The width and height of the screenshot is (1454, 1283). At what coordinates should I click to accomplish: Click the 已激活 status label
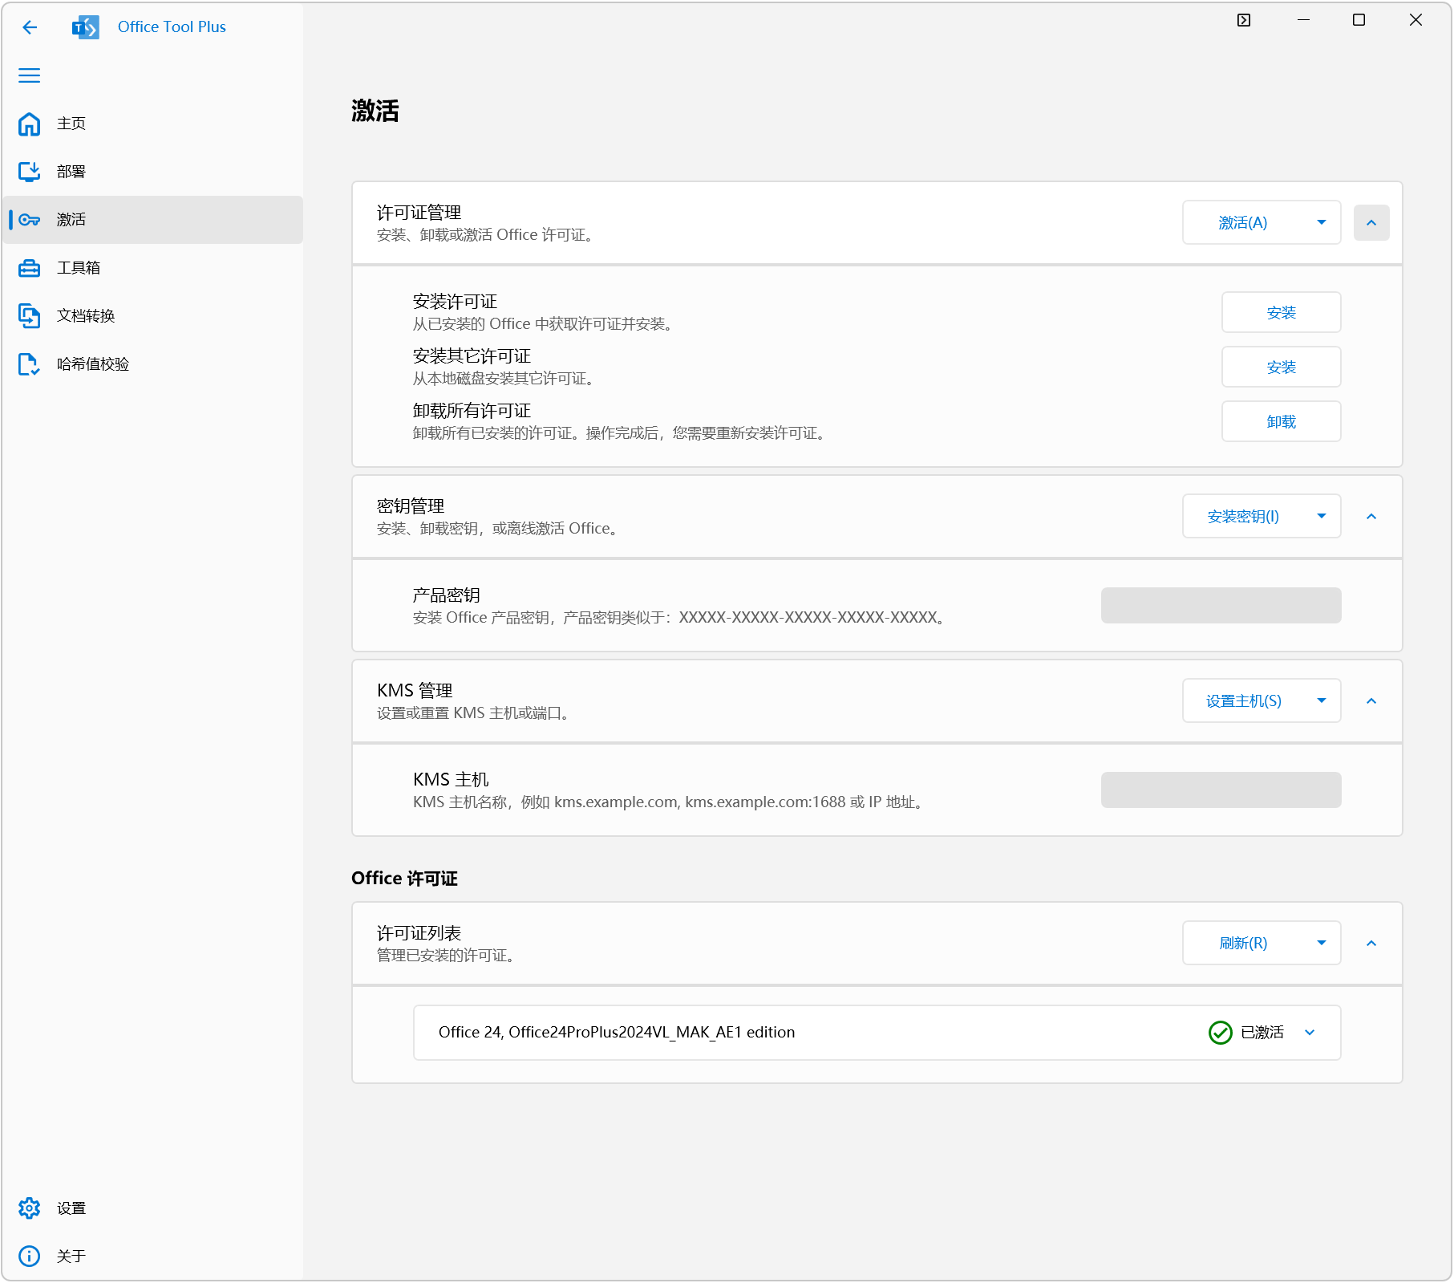tap(1262, 1033)
